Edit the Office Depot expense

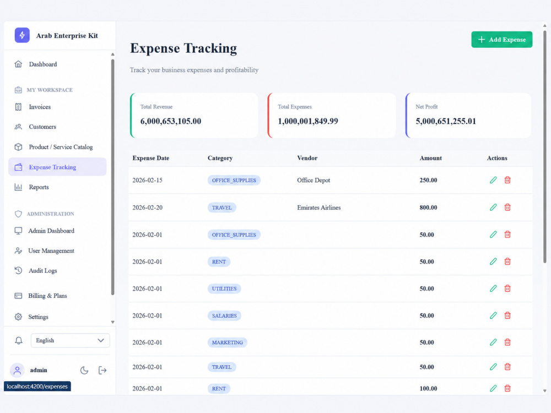pyautogui.click(x=493, y=180)
